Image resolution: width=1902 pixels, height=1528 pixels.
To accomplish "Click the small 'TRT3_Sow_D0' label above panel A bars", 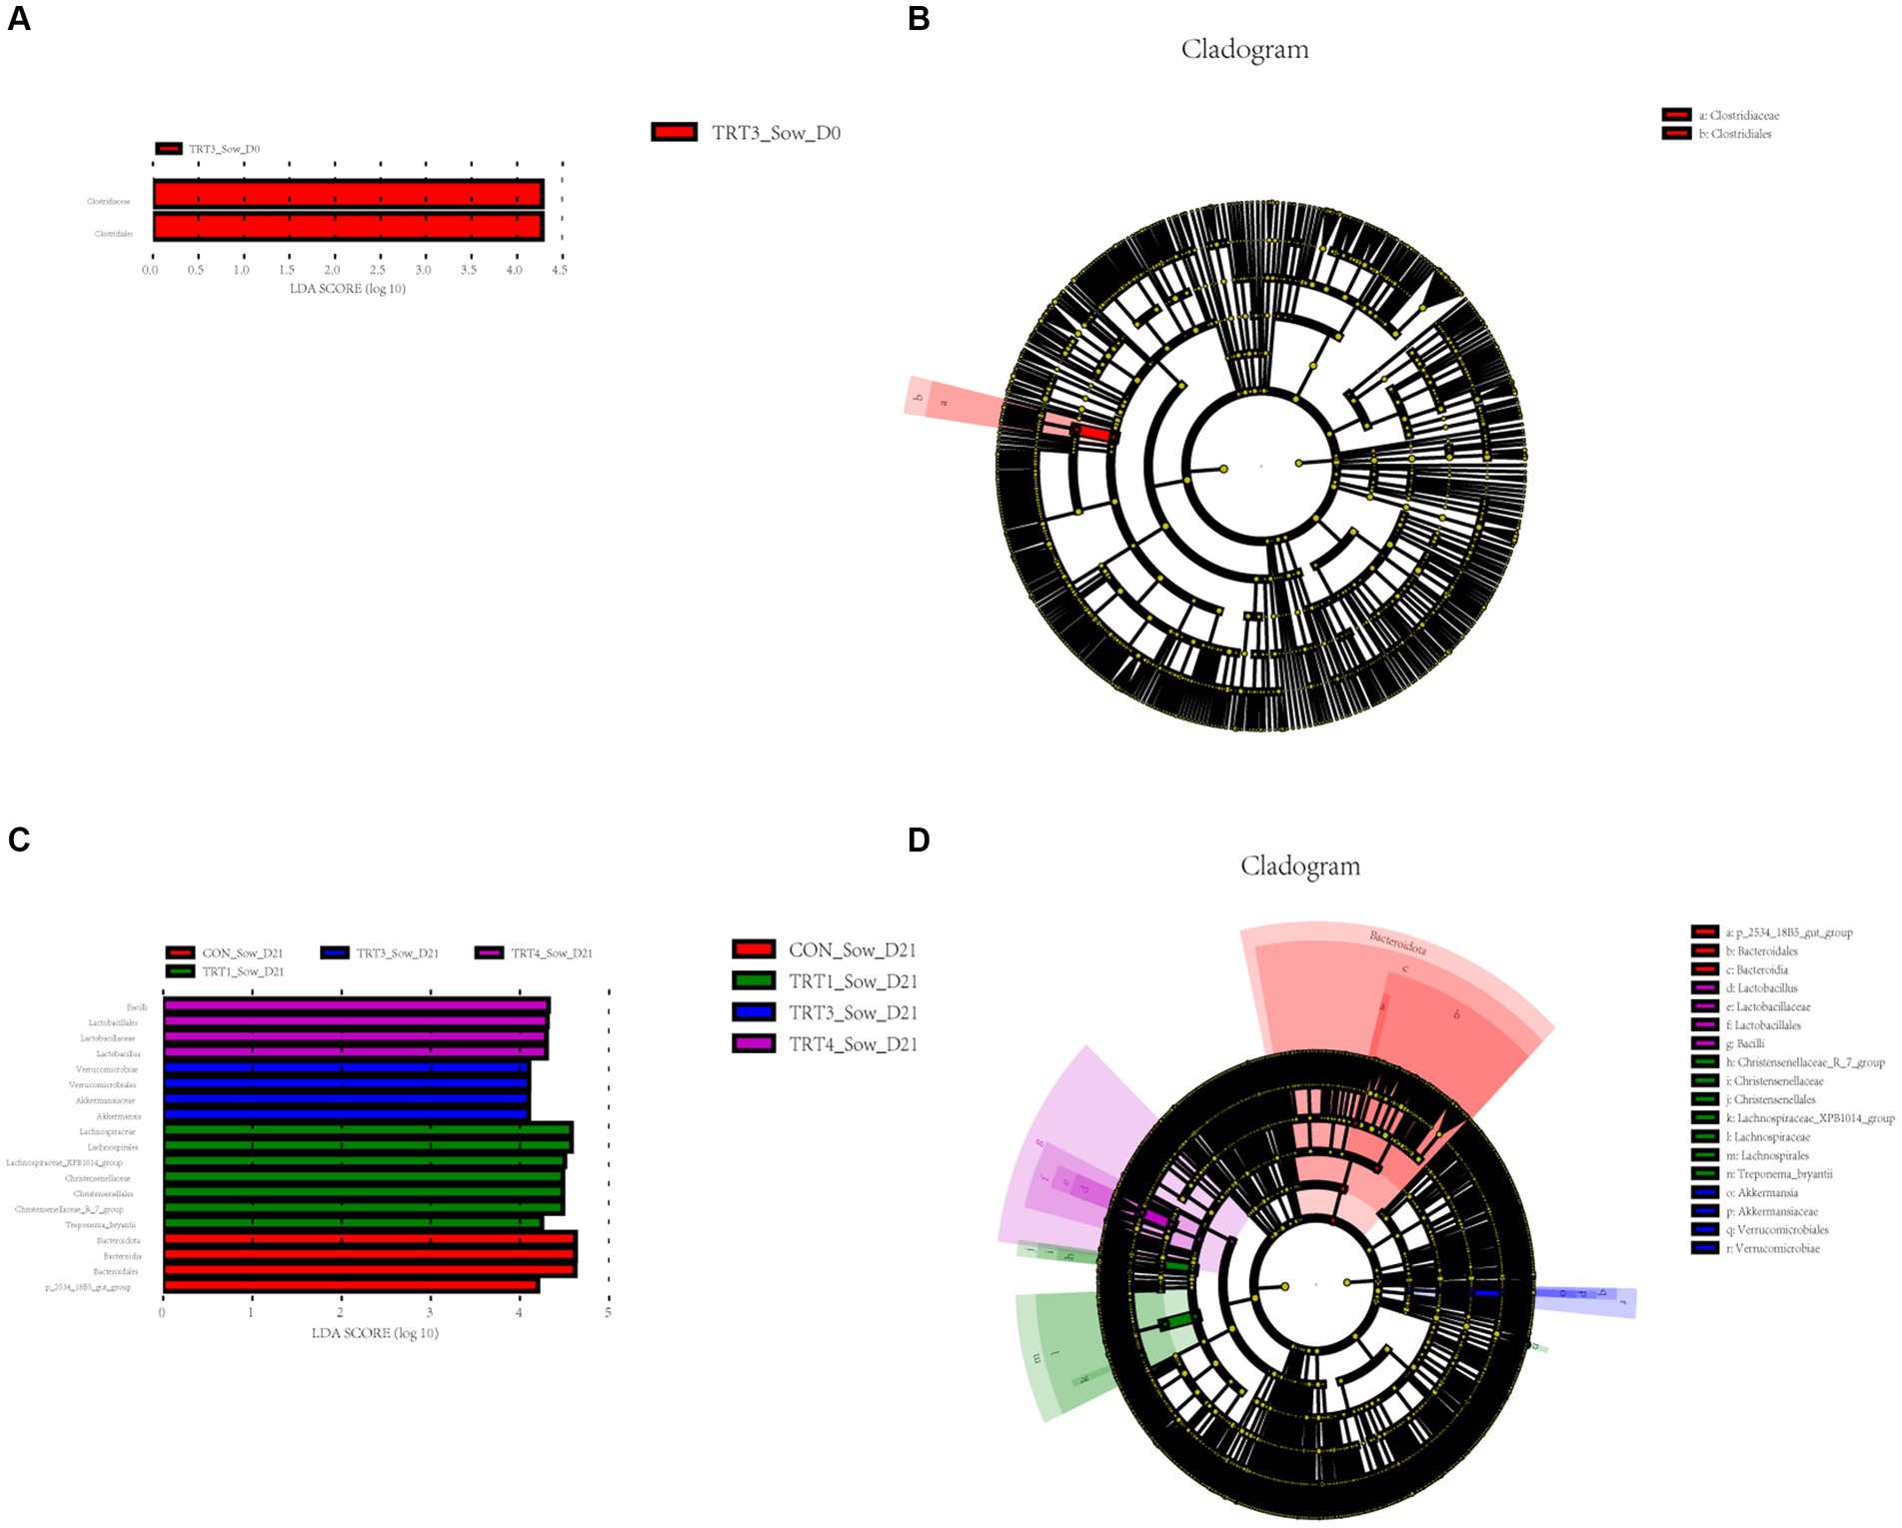I will click(x=224, y=149).
